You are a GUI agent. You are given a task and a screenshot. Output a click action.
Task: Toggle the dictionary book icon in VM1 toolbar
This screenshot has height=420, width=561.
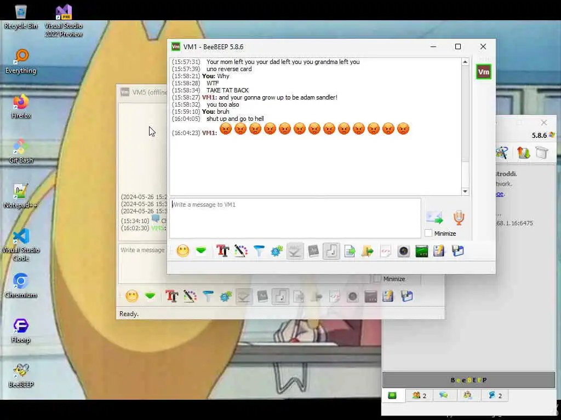click(313, 250)
